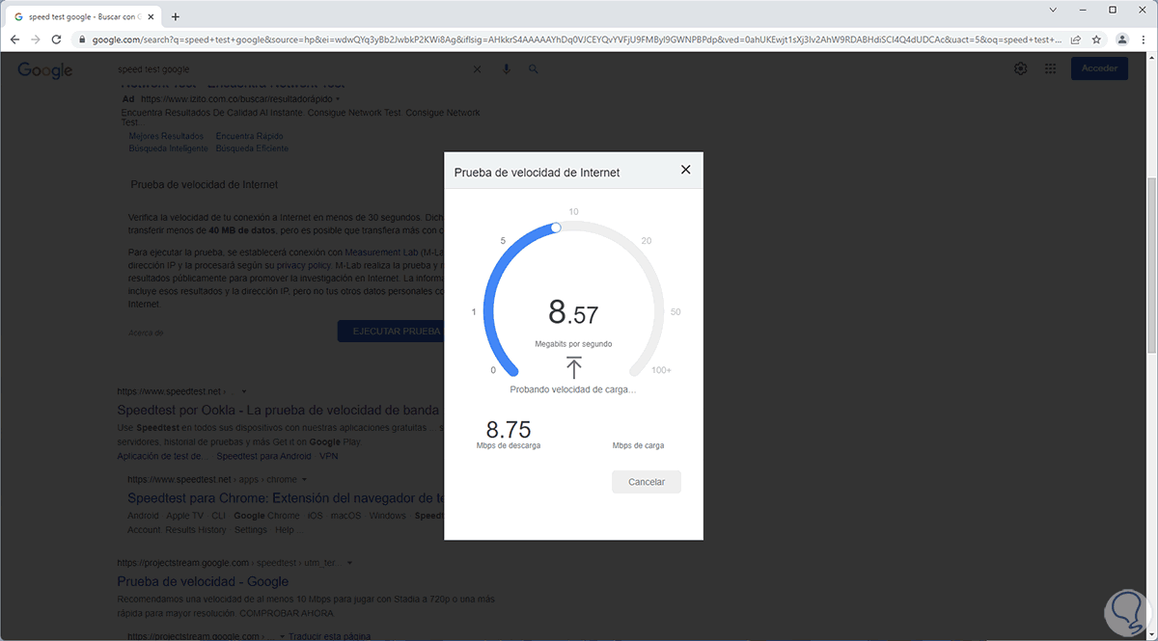Viewport: 1158px width, 641px height.
Task: Click the magnifier search icon
Action: point(534,69)
